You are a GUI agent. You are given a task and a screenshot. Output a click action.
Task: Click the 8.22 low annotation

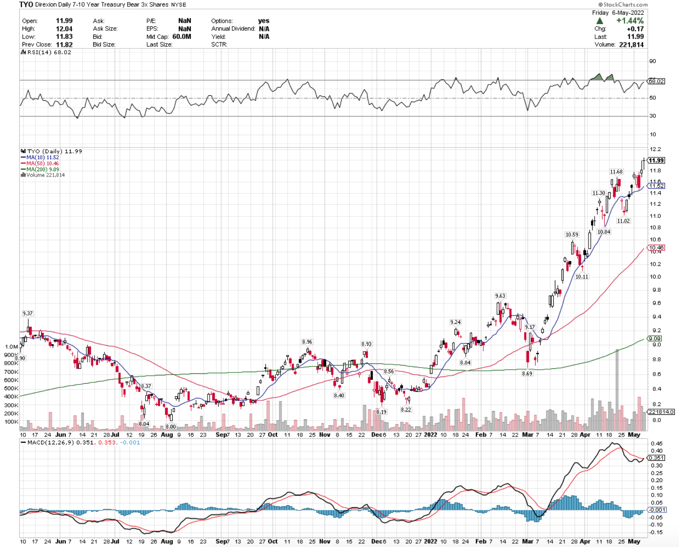[406, 410]
